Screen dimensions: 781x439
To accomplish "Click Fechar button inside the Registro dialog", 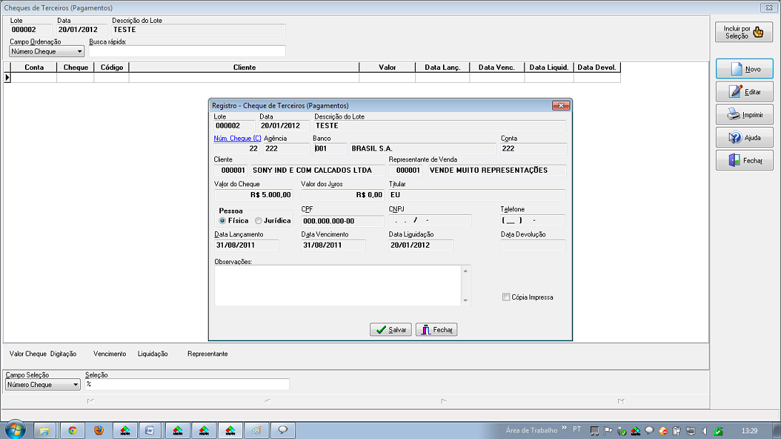I will (437, 330).
